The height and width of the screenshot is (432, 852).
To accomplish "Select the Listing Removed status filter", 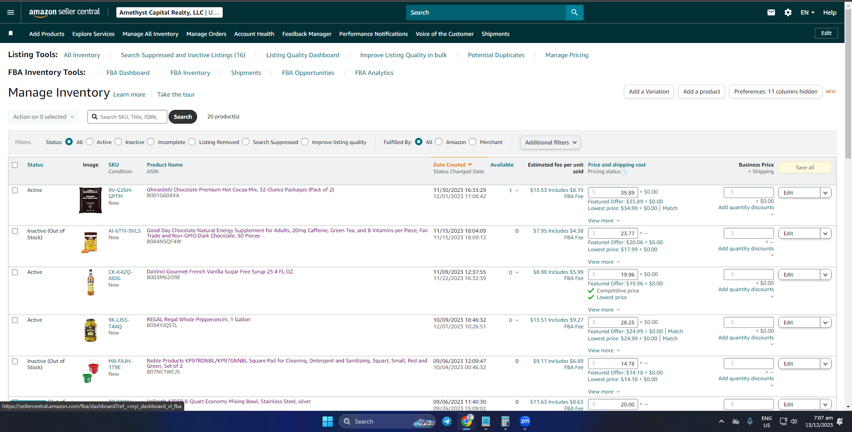I will pos(192,142).
